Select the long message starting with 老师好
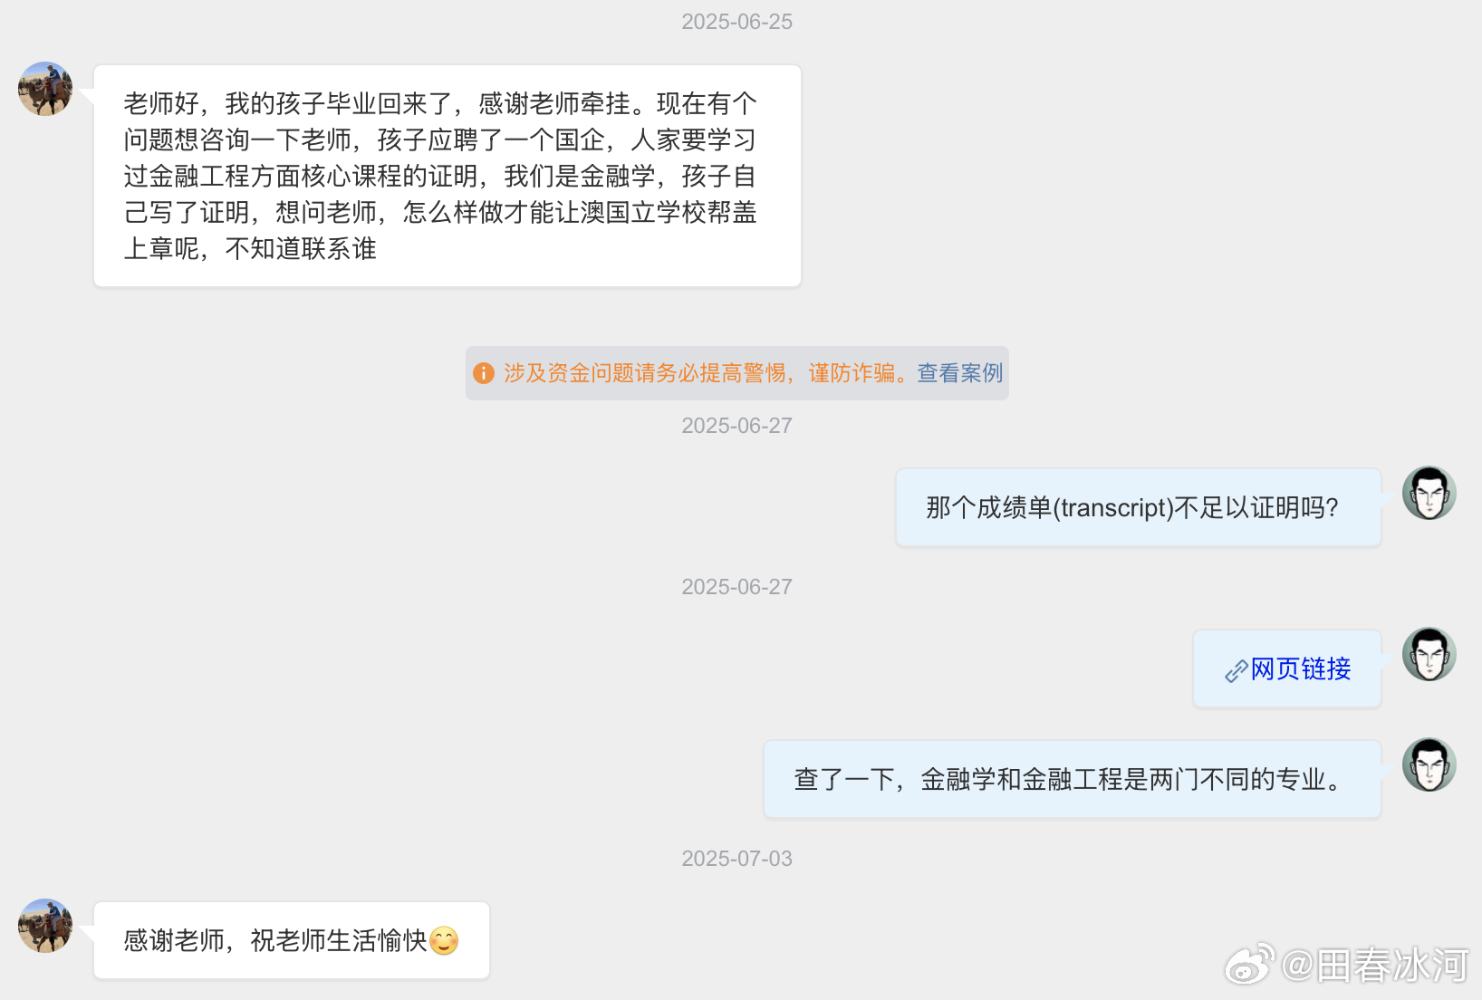Image resolution: width=1482 pixels, height=1000 pixels. tap(447, 176)
